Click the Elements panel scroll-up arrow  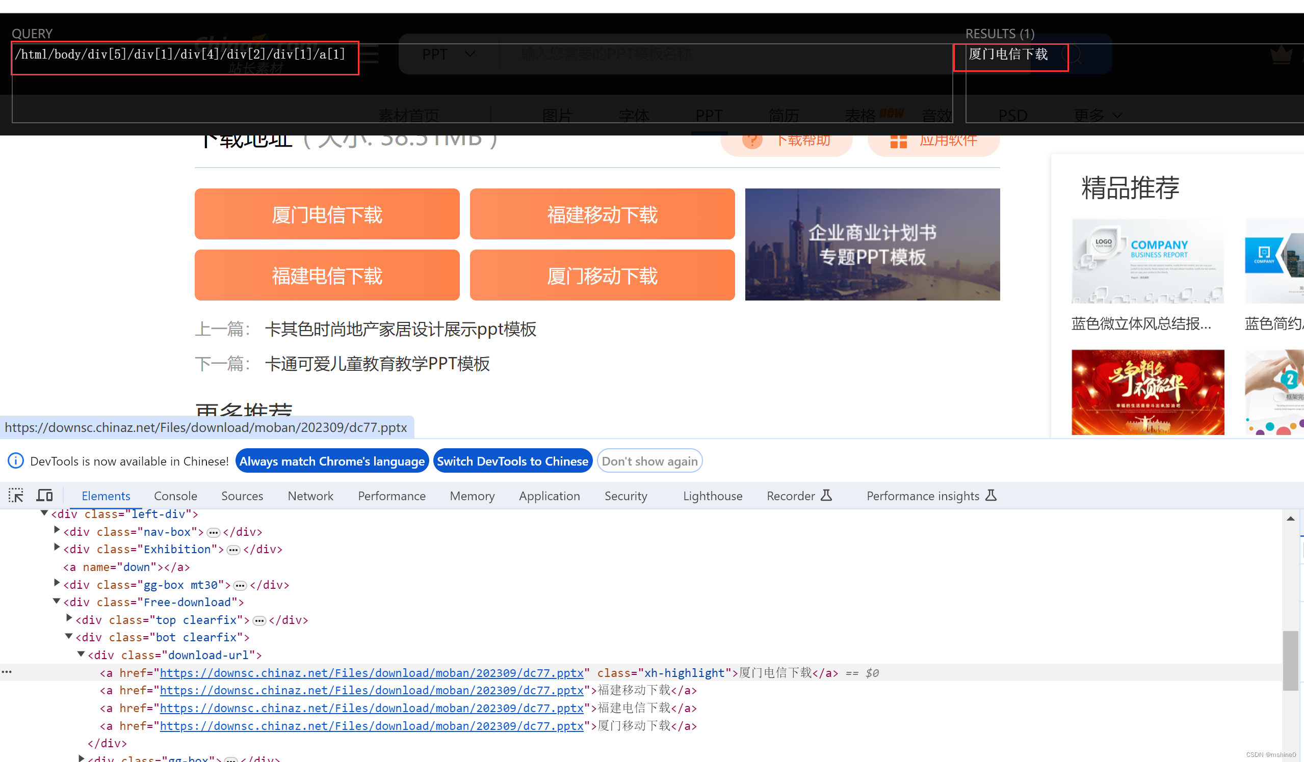click(1291, 519)
